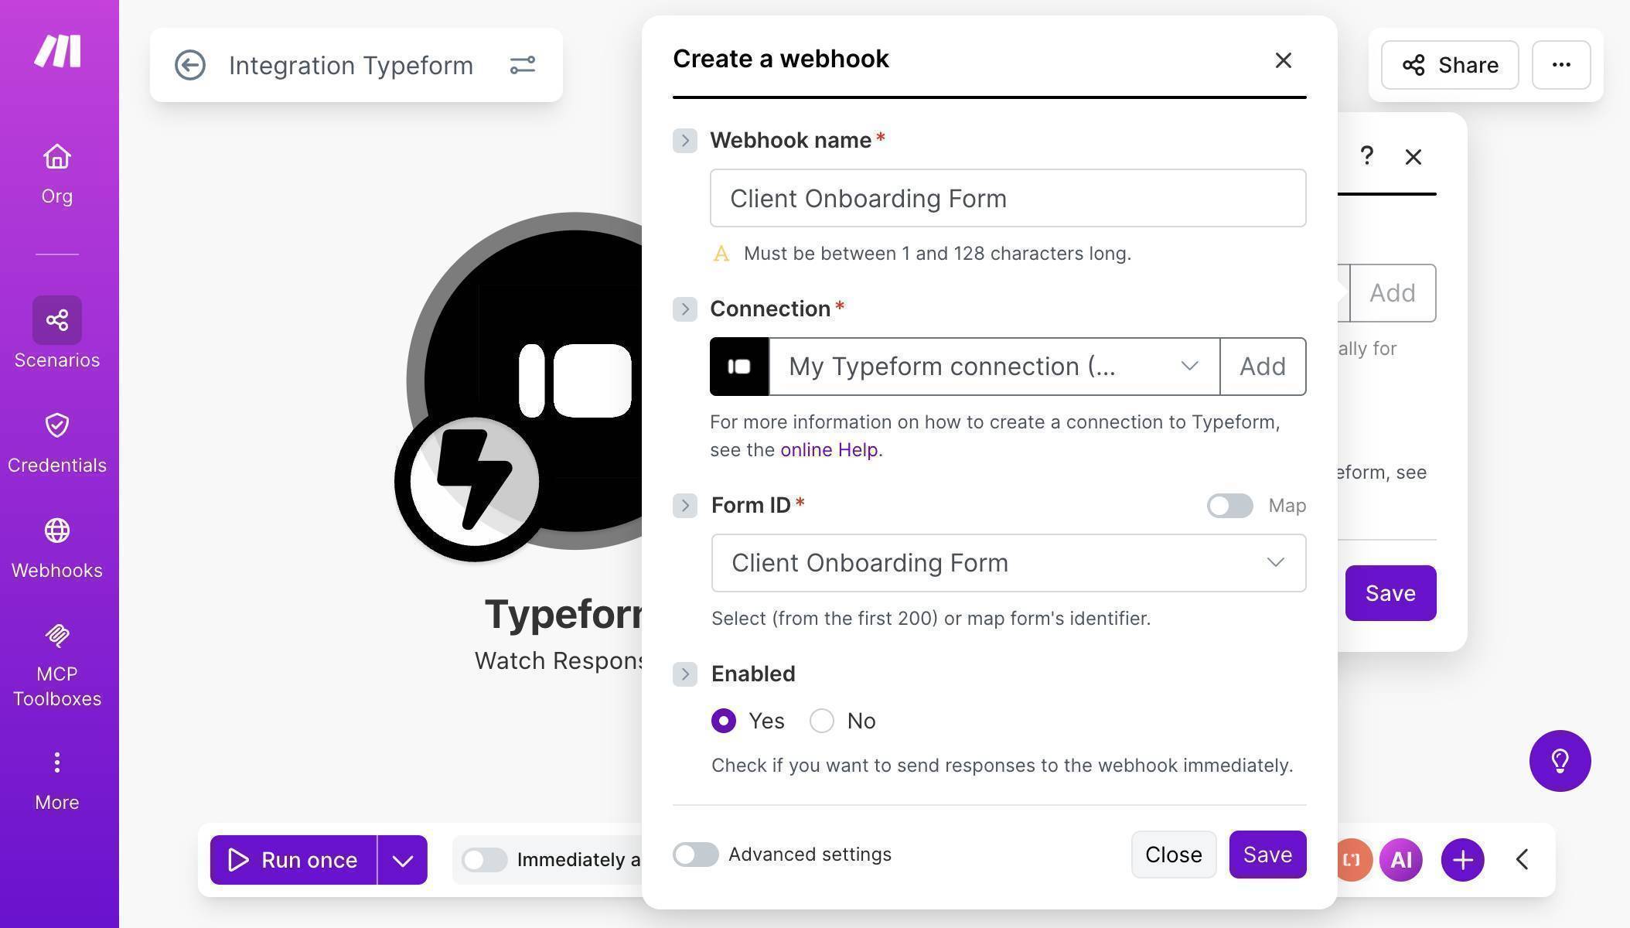This screenshot has width=1630, height=928.
Task: Save the new webhook
Action: 1267,855
